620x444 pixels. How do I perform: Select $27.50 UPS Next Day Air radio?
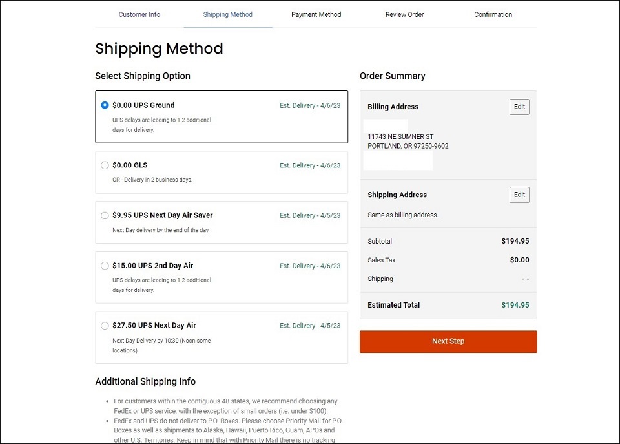click(x=105, y=326)
